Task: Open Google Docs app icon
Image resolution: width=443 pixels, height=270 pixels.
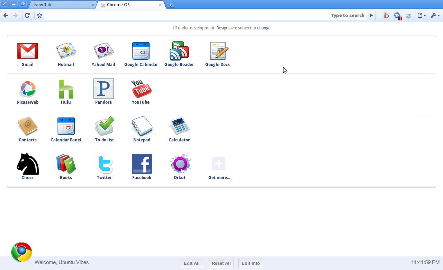Action: 219,51
